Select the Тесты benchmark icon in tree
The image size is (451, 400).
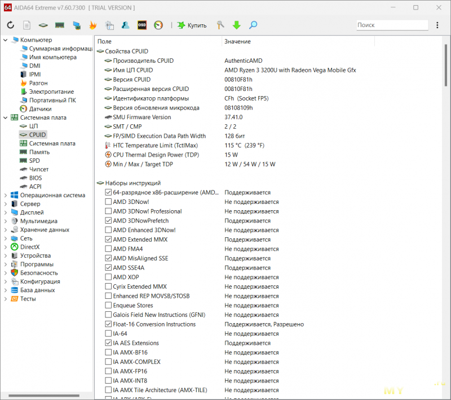15,298
